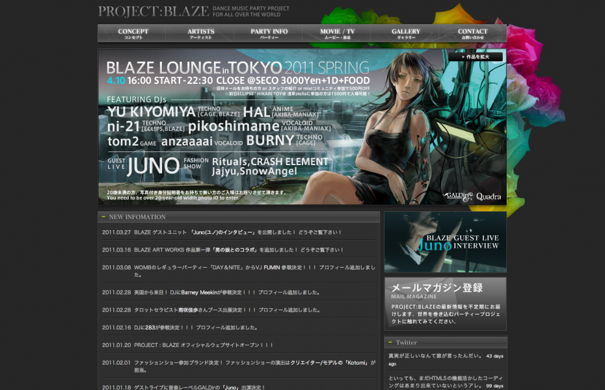Click the arrow icon on the 作品を拡大 button
Screen dimensions: 605x390
464,57
